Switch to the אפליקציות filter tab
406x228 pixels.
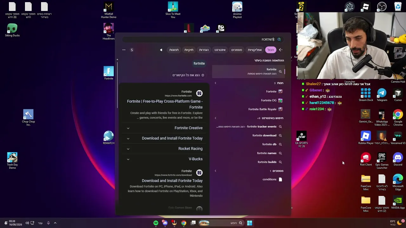[255, 50]
